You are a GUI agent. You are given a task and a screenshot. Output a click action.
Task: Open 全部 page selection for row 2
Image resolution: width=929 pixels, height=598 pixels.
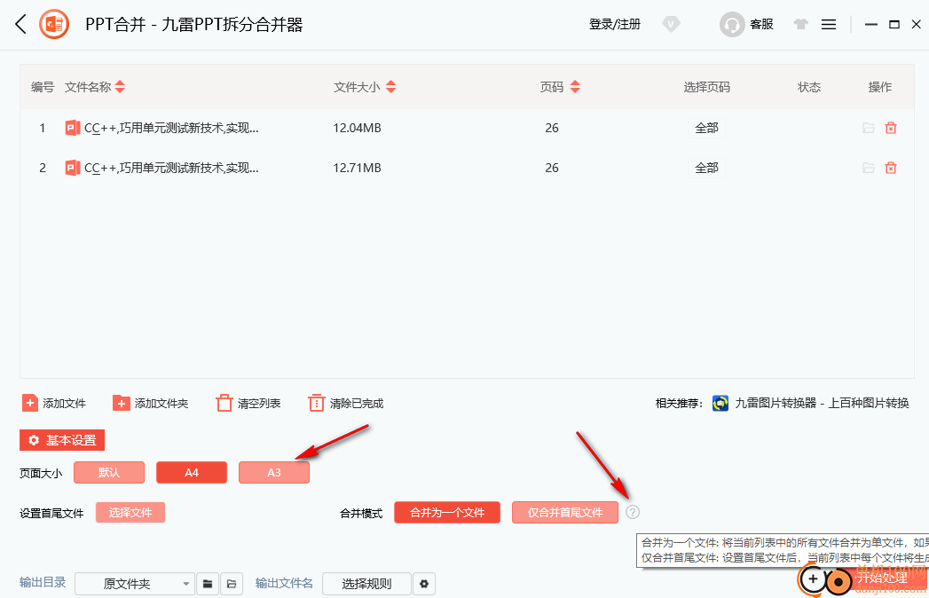click(706, 169)
